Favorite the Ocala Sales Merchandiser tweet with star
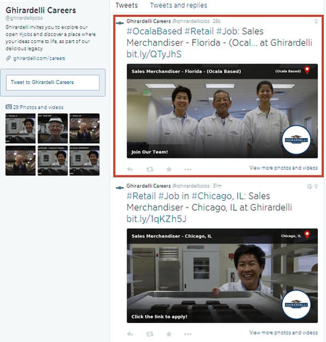 tap(169, 169)
